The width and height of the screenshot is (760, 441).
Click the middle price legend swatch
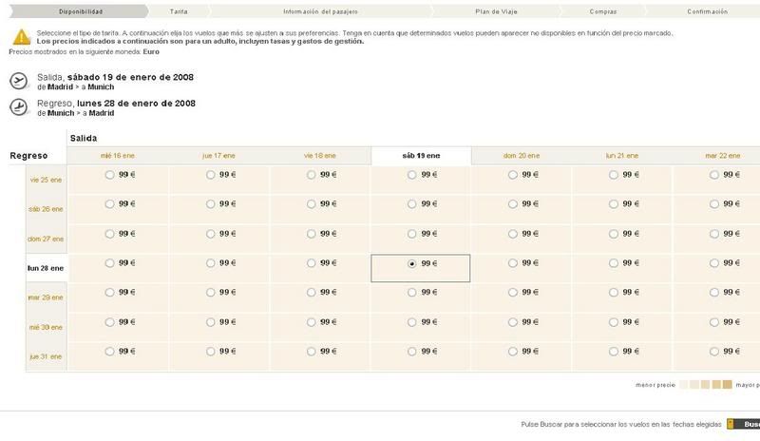coord(705,385)
